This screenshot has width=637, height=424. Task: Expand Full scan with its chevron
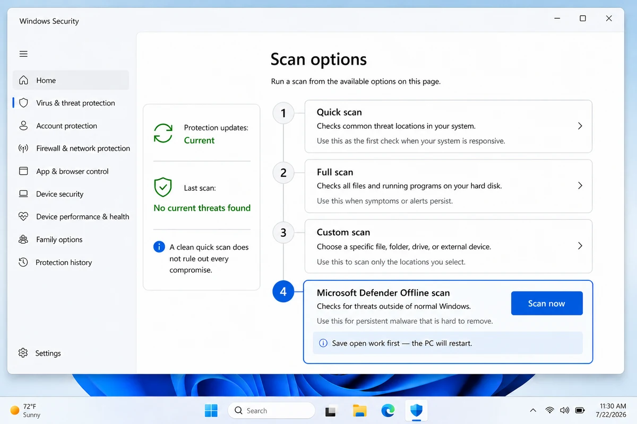click(x=580, y=186)
